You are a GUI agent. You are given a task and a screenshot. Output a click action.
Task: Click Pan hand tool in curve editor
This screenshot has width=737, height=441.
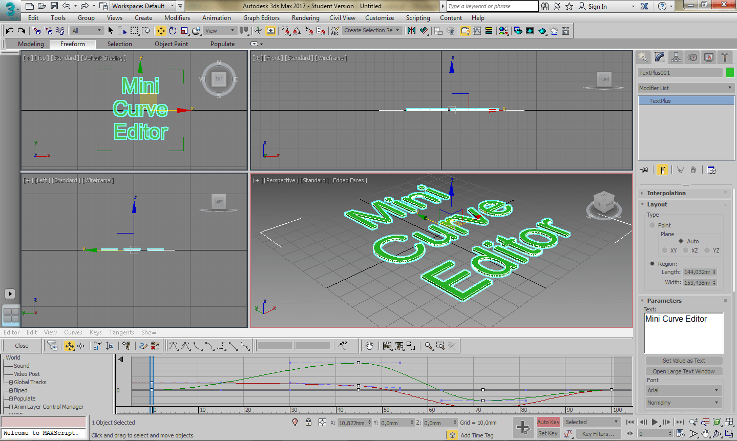[x=369, y=346]
